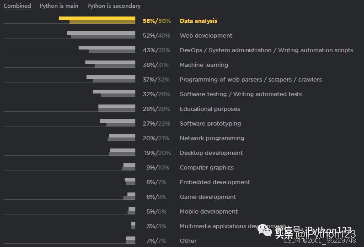This screenshot has height=247, width=364.
Task: Select the web parsers / scrapers / crawlers label
Action: [x=251, y=80]
